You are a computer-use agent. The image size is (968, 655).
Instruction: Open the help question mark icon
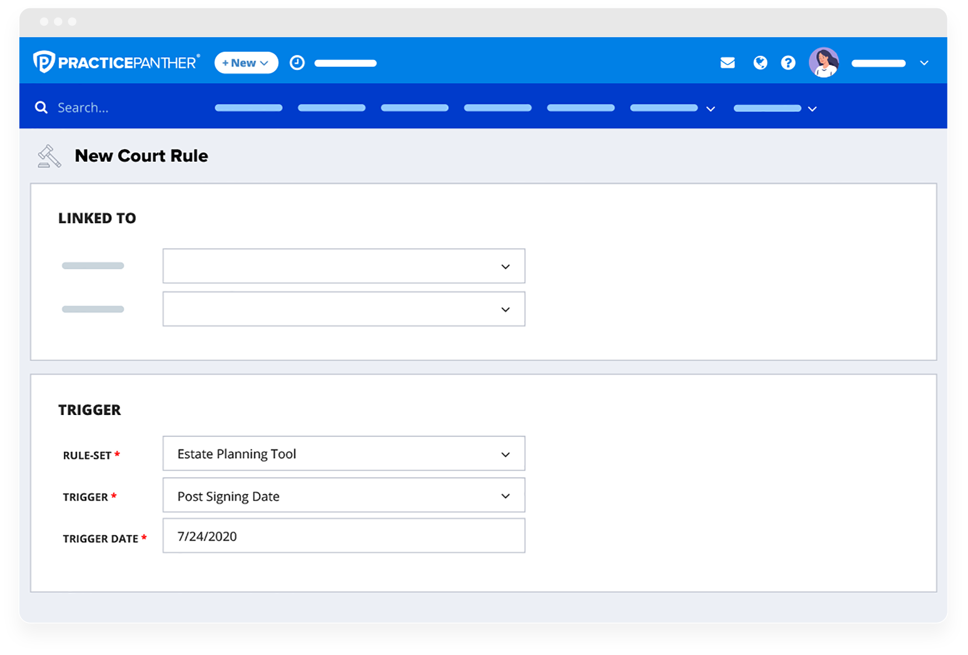pos(788,63)
